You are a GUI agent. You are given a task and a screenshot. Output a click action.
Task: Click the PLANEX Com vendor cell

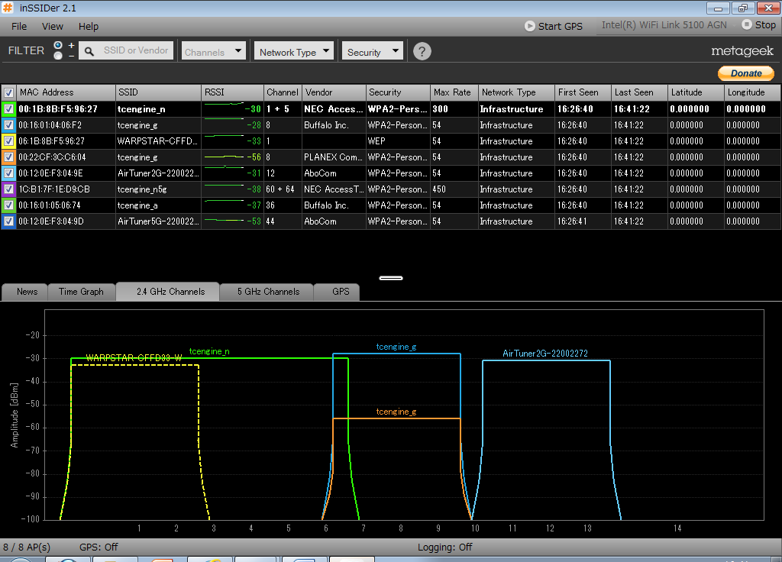[334, 157]
